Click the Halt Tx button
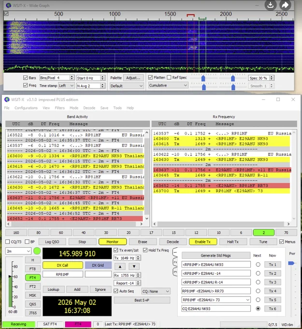This screenshot has height=329, width=302. click(233, 242)
